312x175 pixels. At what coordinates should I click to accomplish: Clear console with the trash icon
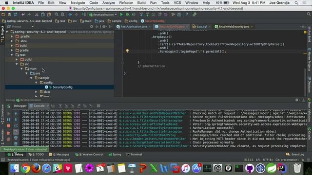(x=16, y=144)
